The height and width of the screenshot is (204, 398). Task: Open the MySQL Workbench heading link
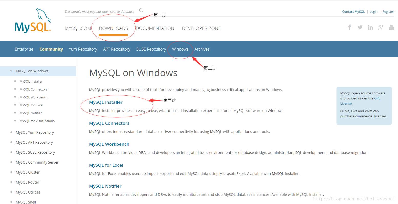point(109,144)
